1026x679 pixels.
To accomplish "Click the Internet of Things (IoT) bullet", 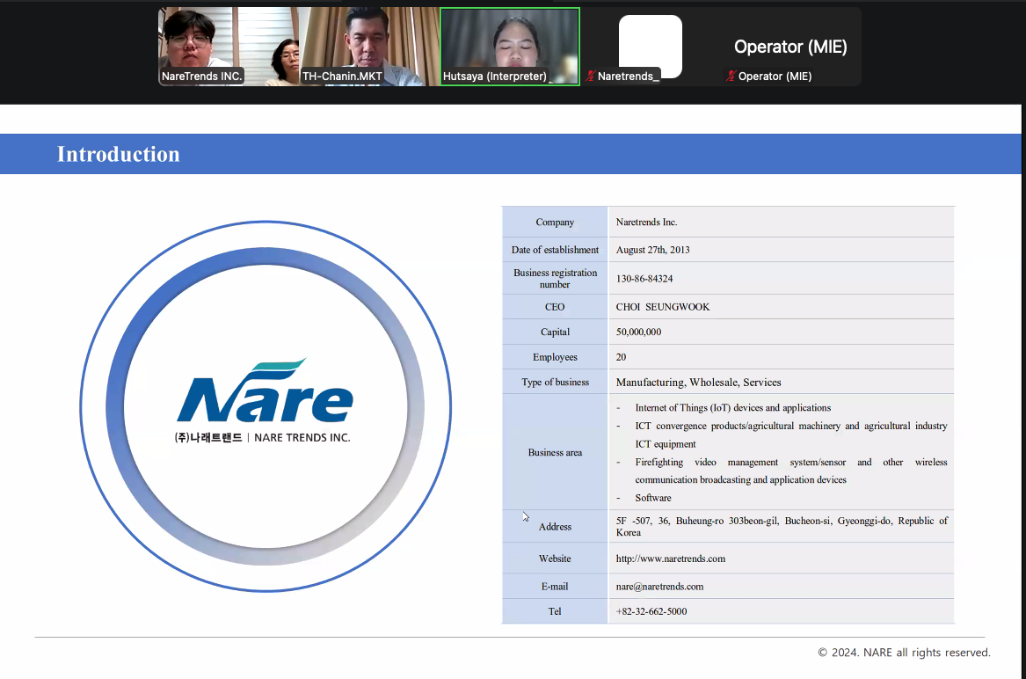I will coord(732,408).
